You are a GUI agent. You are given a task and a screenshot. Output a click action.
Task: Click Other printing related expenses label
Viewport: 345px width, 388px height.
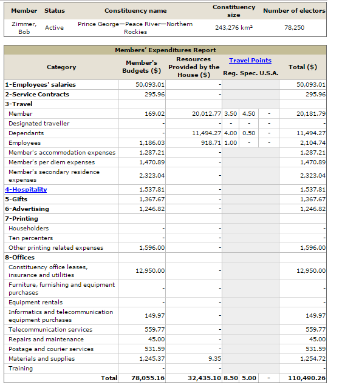(56, 248)
